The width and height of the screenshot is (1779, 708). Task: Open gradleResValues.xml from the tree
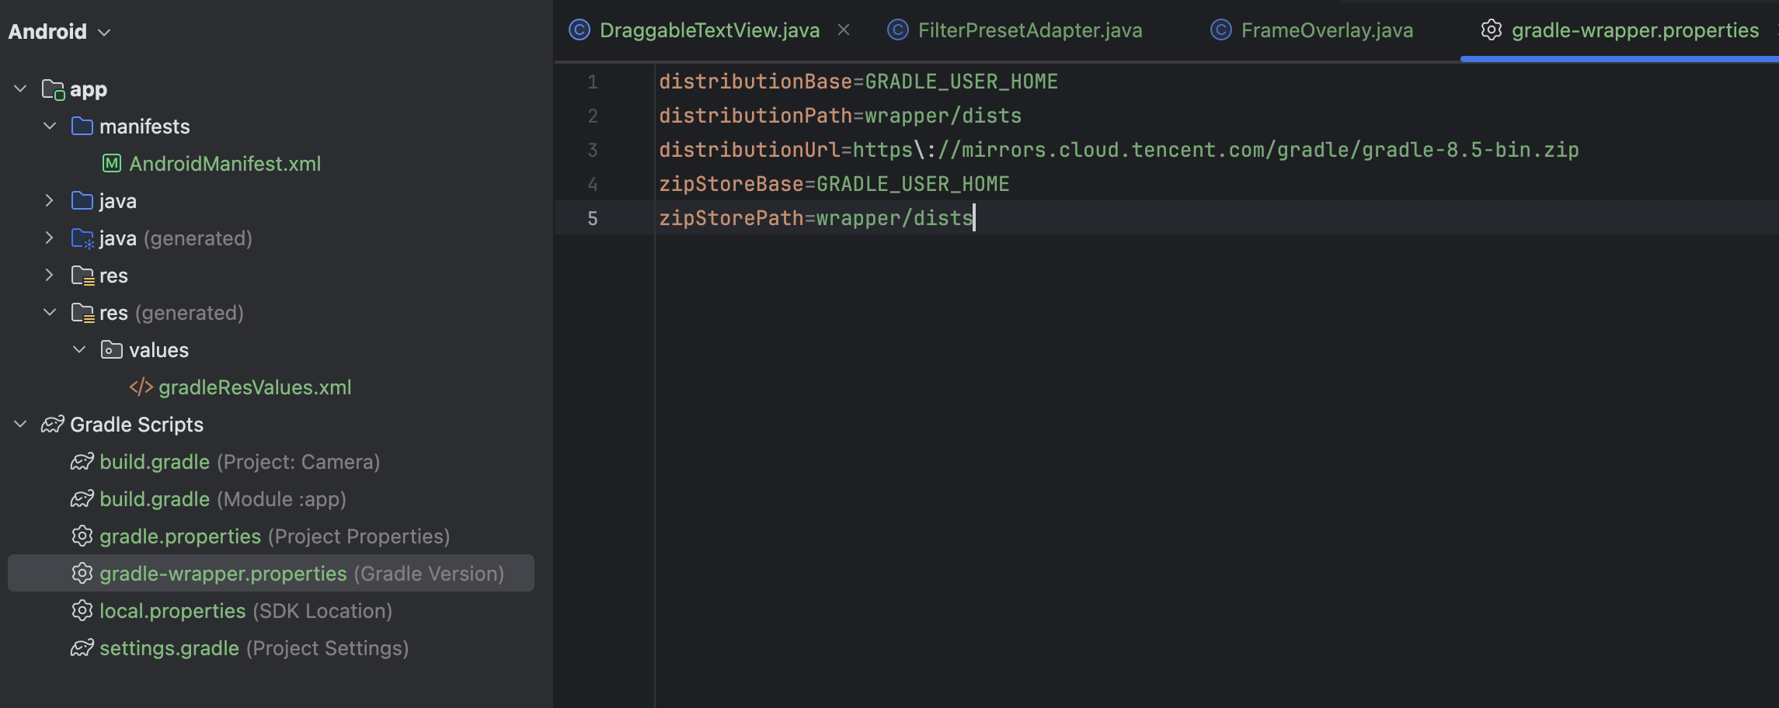(255, 387)
